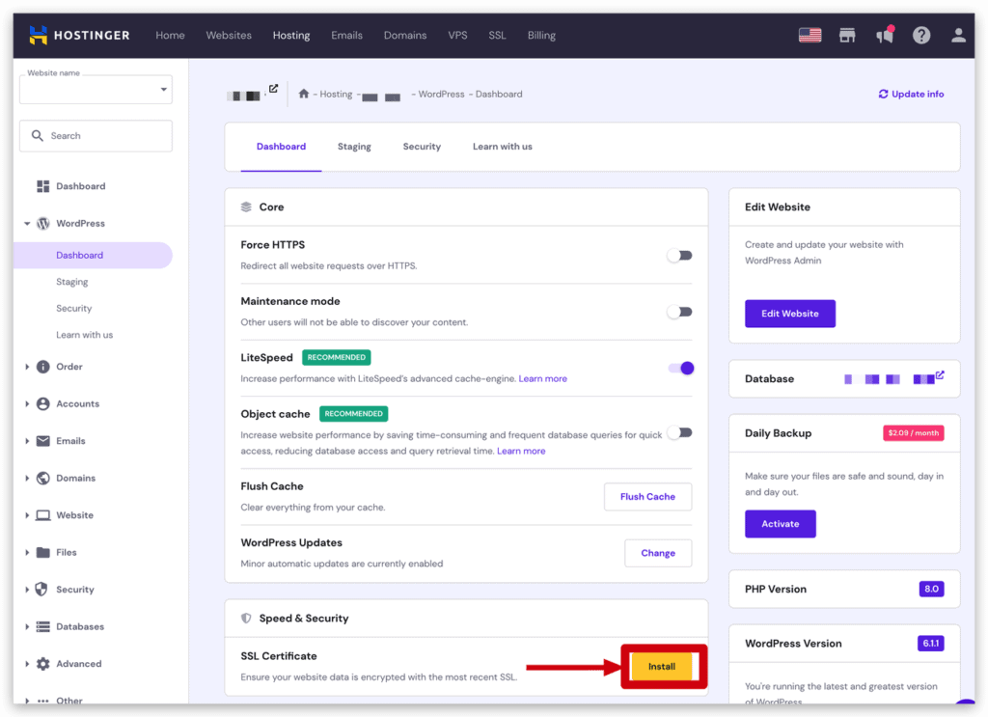Click the Domains globe icon in sidebar
The image size is (988, 717).
click(42, 479)
